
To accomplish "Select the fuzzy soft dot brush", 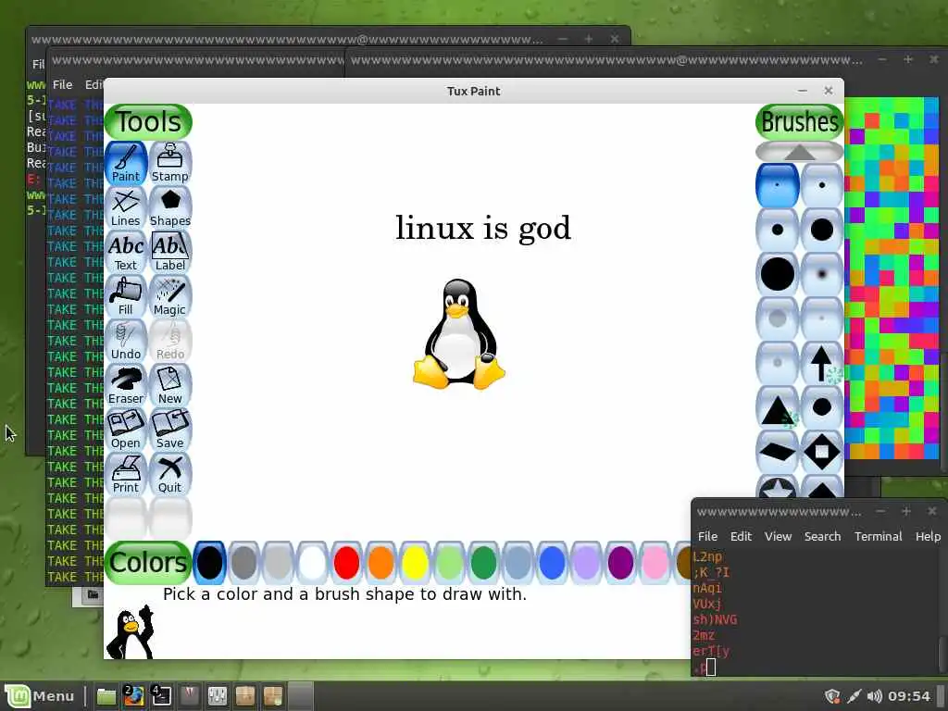I will coord(822,274).
